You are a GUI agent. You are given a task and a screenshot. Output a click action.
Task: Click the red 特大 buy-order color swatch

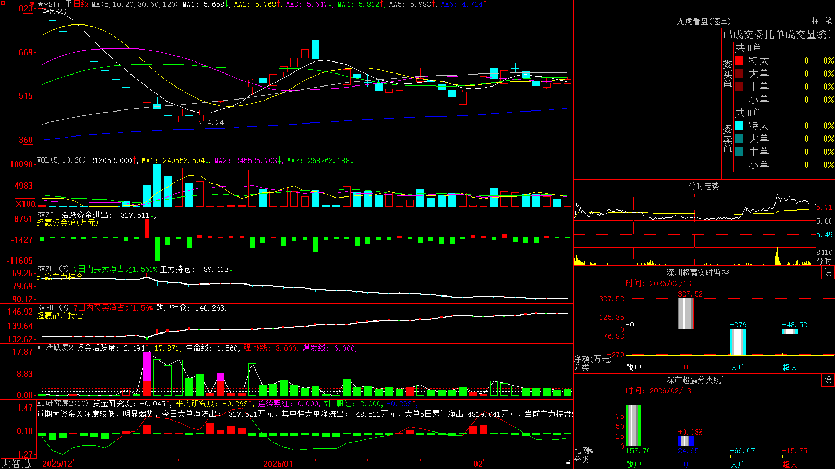[739, 60]
